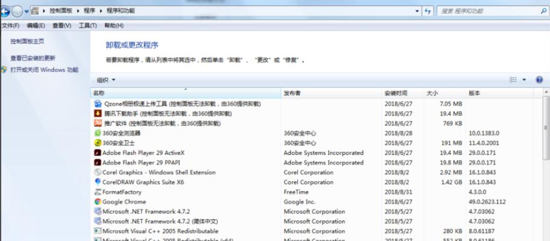Select CorelDRAW Graphics Suite X6 name

143,182
